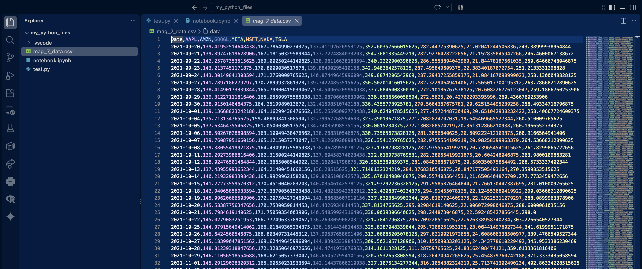Click the Explorer panel title
This screenshot has height=269, width=642.
[34, 21]
